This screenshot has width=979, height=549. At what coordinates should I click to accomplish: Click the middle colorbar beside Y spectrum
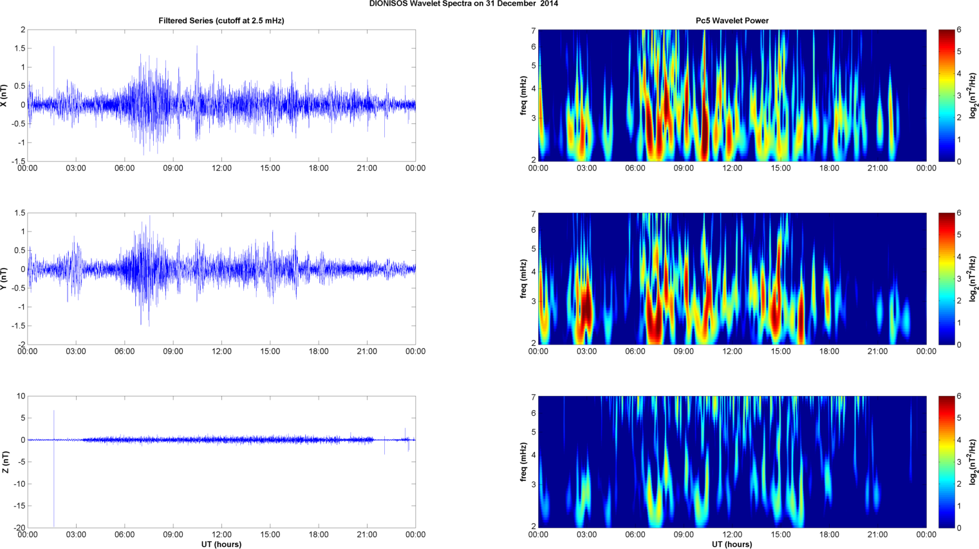pyautogui.click(x=946, y=278)
